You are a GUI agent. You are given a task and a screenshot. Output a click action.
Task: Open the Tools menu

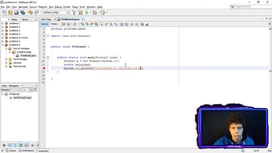point(82,7)
